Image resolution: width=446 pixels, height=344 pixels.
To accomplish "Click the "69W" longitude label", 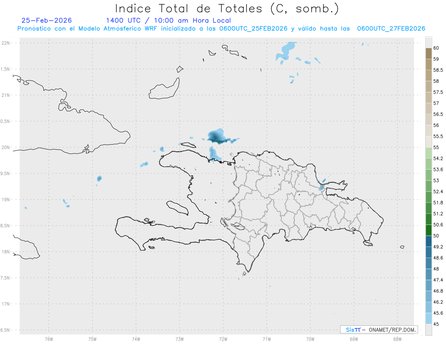I will pos(354,339).
